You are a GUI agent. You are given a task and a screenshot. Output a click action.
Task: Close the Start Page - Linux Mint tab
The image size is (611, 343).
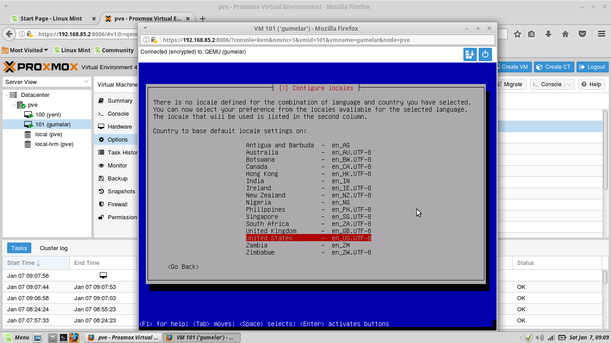click(93, 19)
